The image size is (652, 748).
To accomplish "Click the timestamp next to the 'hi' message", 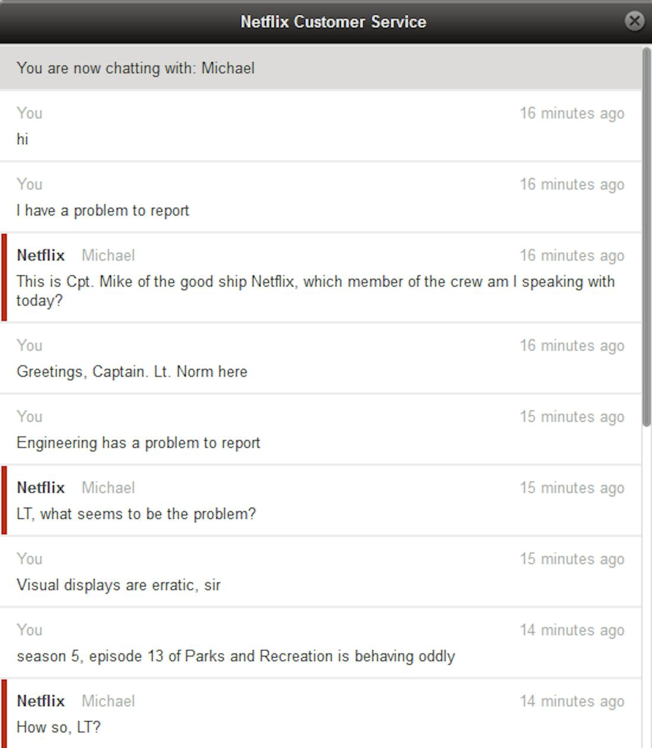I will coord(572,113).
